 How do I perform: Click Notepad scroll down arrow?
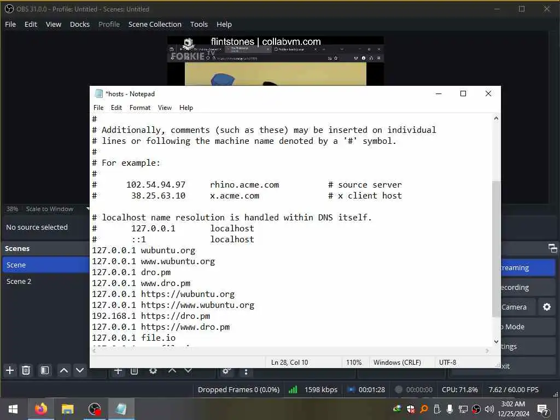pyautogui.click(x=495, y=342)
